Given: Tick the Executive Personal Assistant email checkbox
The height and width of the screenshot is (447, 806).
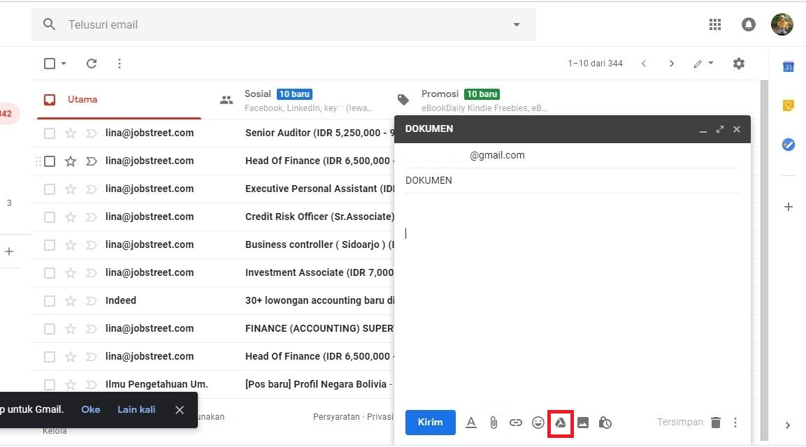Looking at the screenshot, I should pos(50,189).
